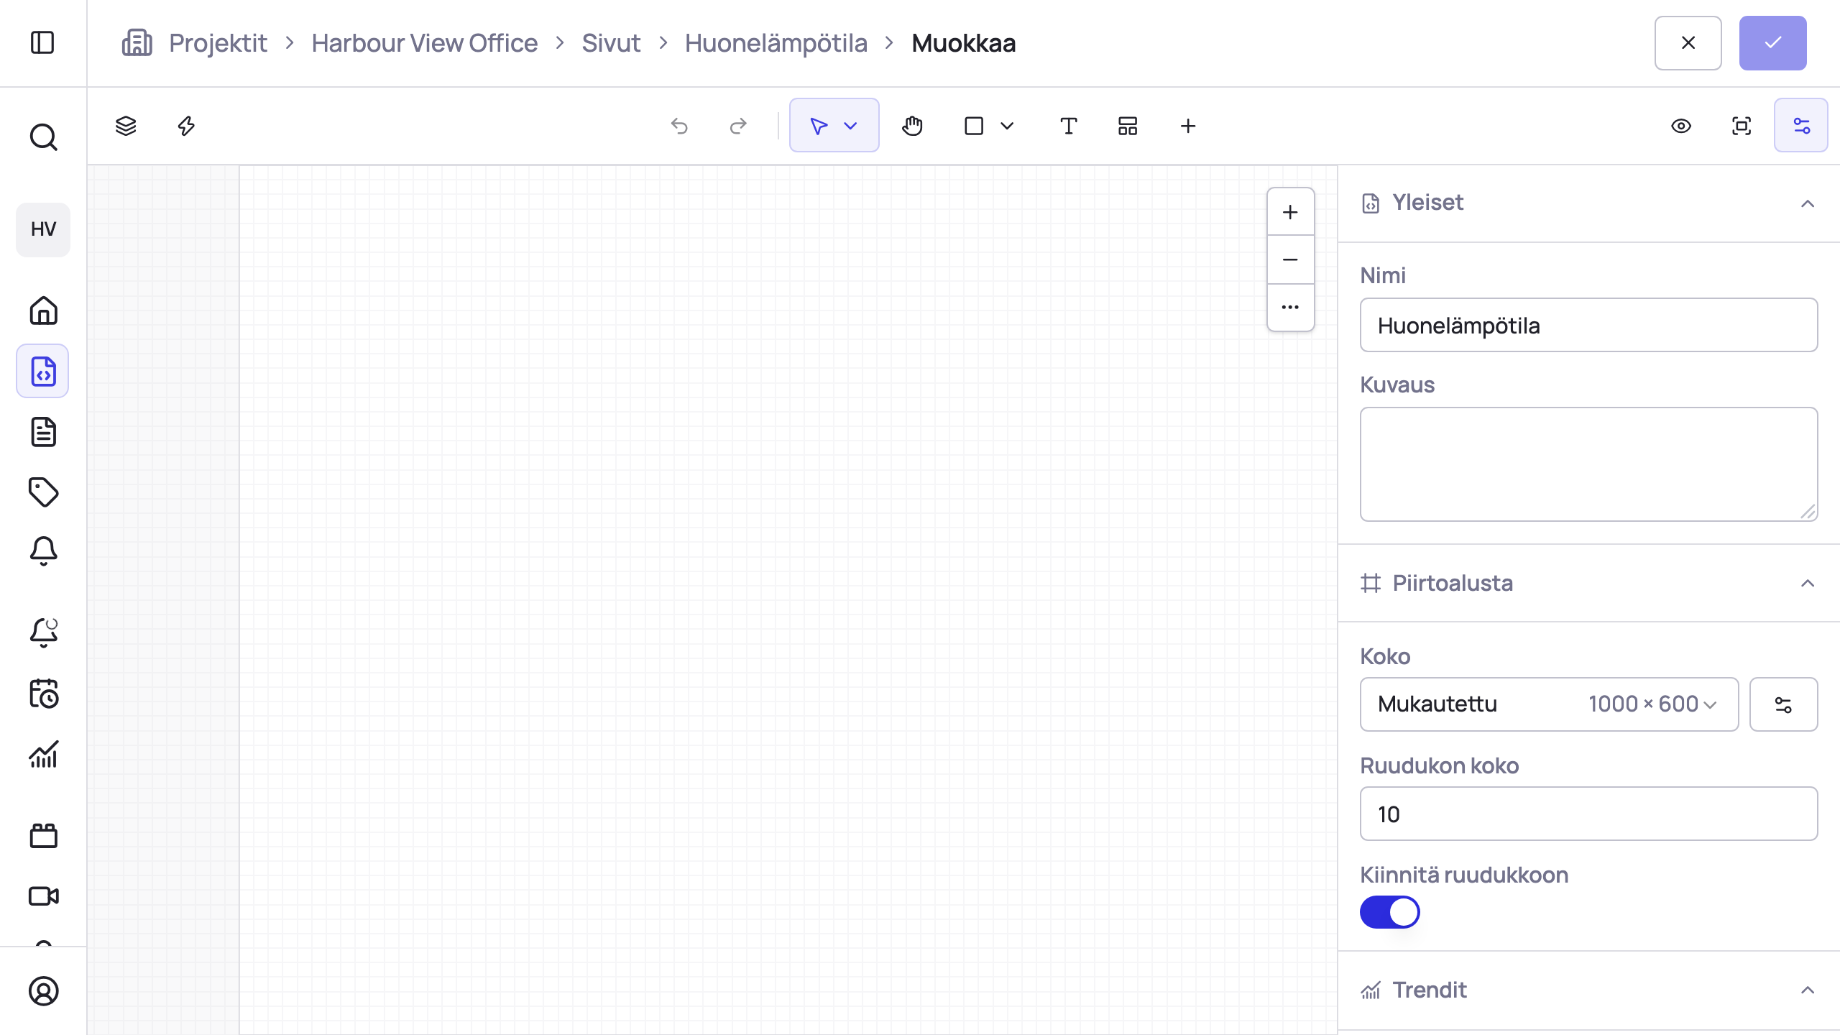Undo the last action
Screen dimensions: 1840x1035
tap(679, 126)
